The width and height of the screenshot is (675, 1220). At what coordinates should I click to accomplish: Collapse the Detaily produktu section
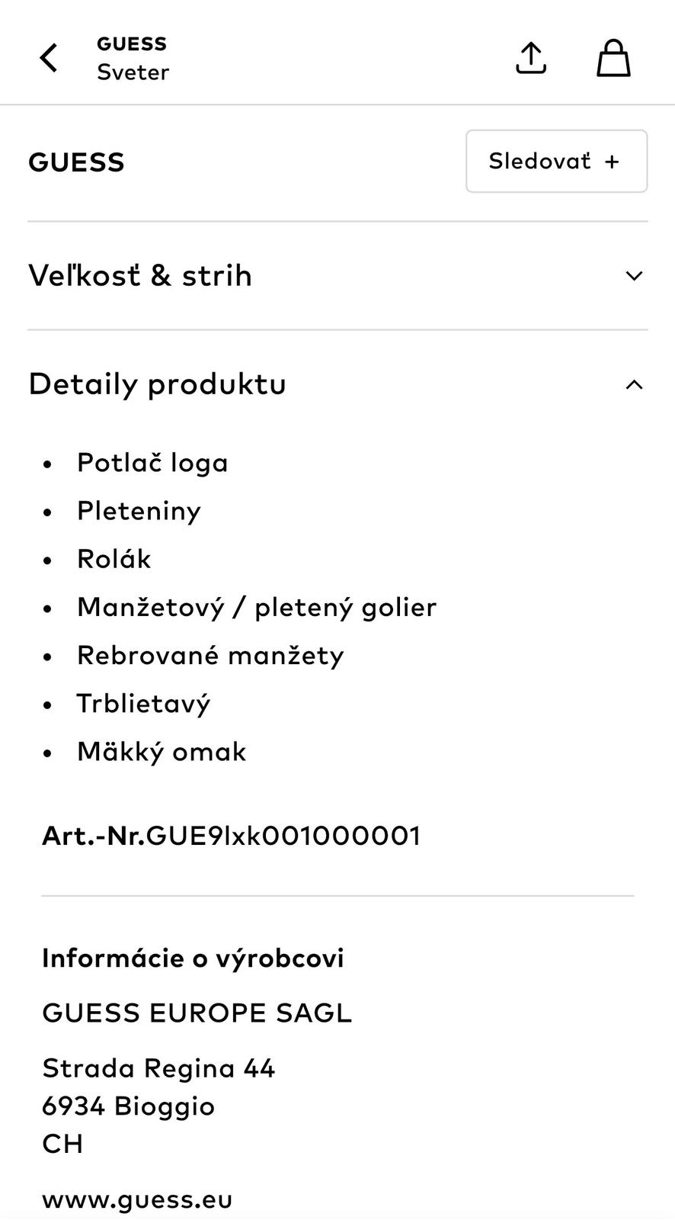coord(157,384)
